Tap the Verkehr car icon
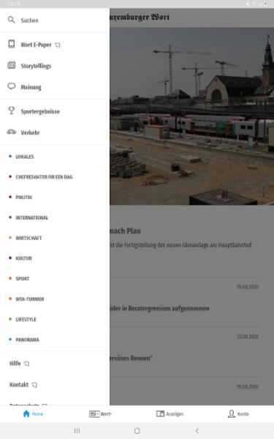 (x=12, y=132)
